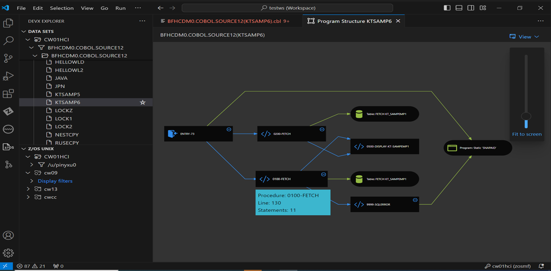Open Customize Layout icon

(x=483, y=8)
